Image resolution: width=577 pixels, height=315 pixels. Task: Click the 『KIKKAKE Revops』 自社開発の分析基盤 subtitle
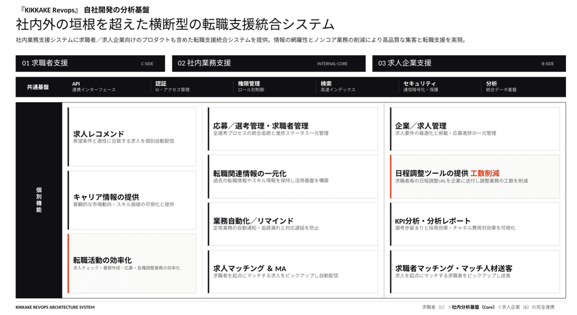tap(83, 10)
